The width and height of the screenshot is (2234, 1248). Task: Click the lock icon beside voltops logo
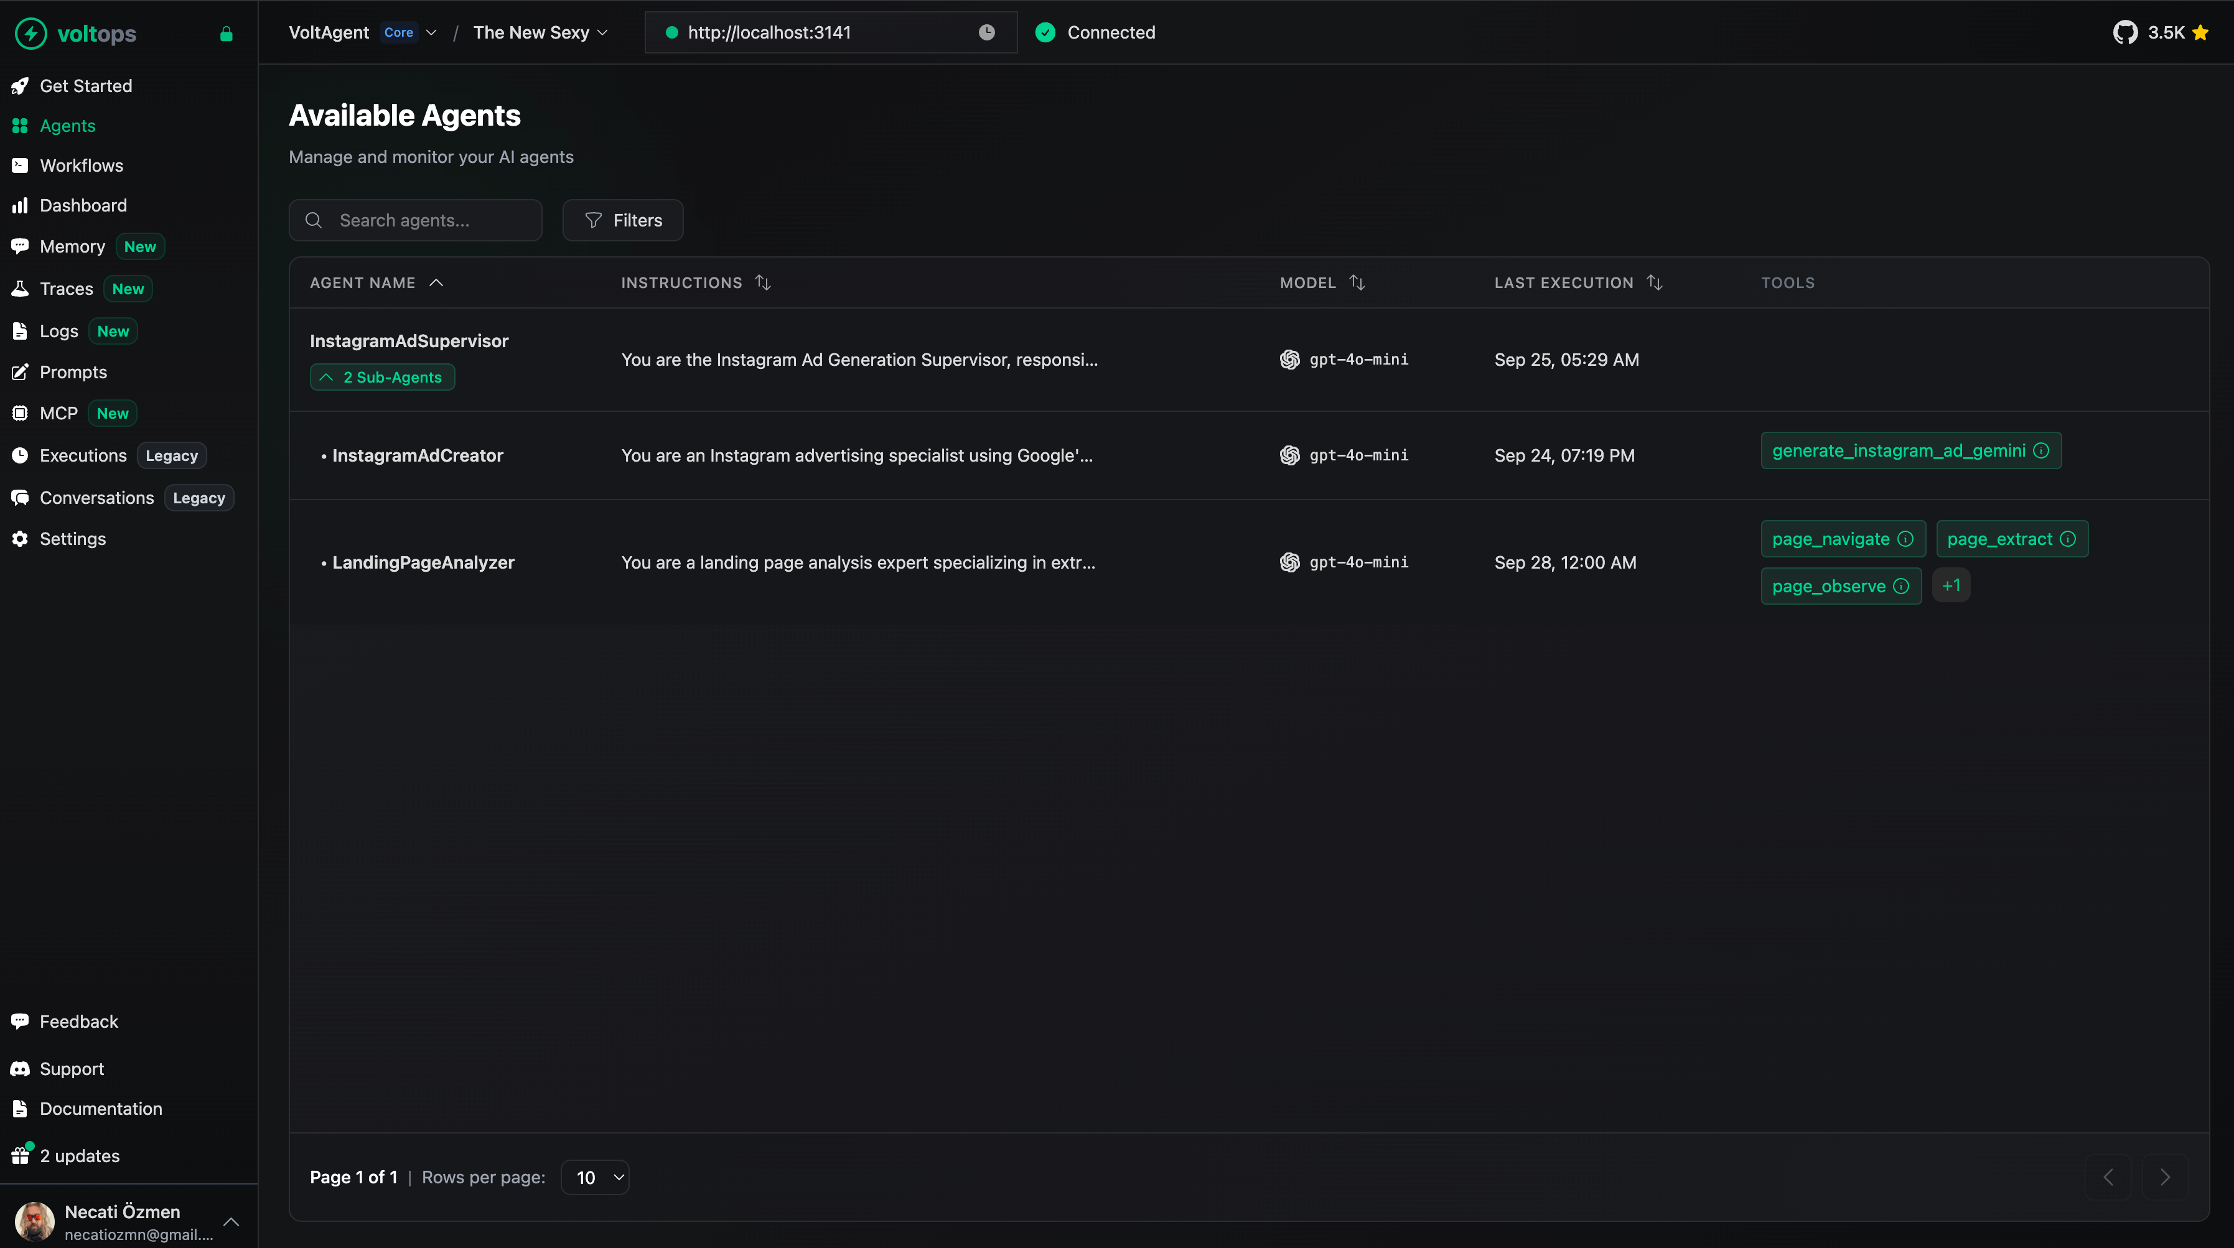(227, 34)
